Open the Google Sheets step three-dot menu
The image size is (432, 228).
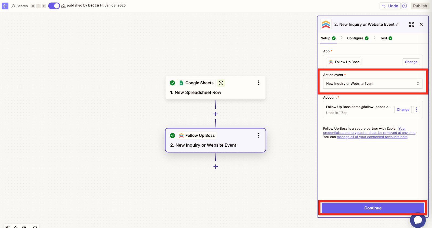click(x=259, y=83)
